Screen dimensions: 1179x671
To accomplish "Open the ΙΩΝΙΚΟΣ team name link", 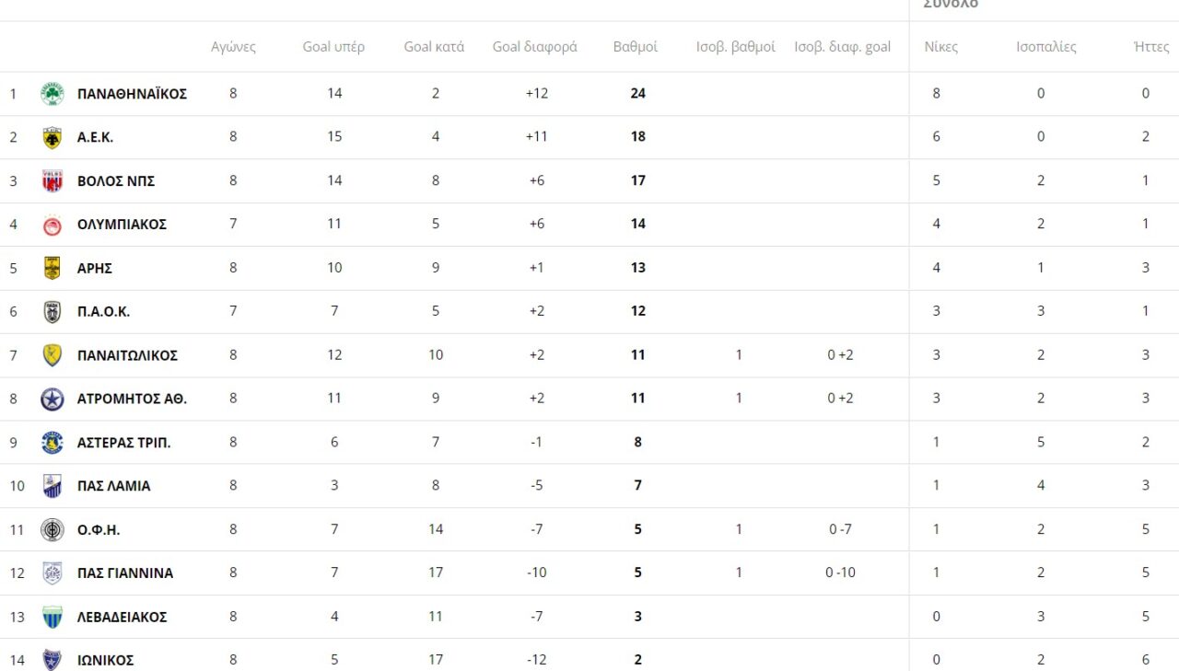I will (105, 661).
